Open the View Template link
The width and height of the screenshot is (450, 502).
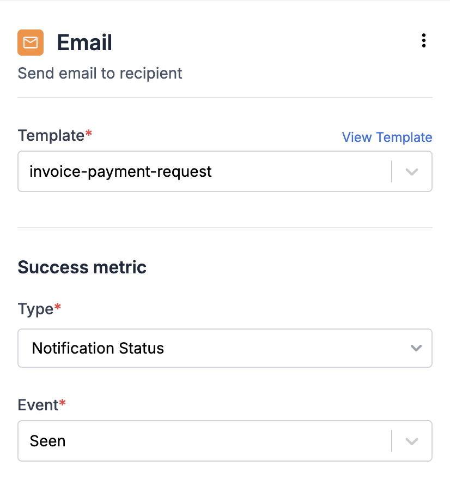[387, 138]
